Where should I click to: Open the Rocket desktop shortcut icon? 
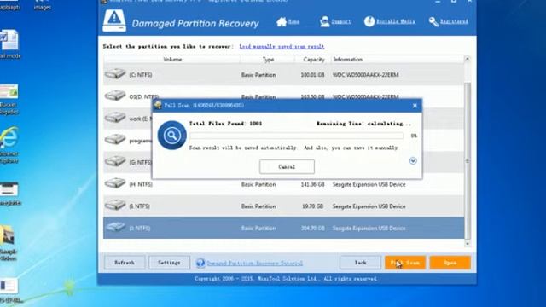click(x=9, y=91)
